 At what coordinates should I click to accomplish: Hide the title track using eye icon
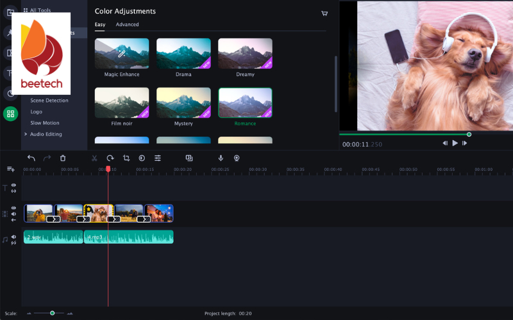13,185
